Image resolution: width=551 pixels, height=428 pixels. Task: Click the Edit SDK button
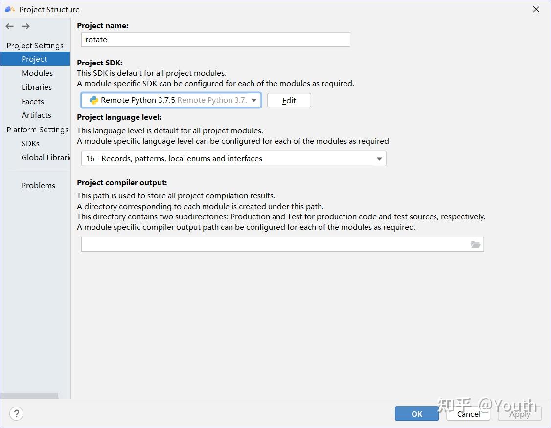point(289,100)
